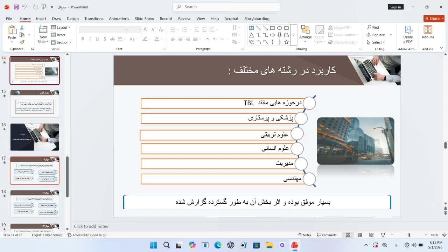Open the Section dropdown menu
Viewport: 448px width, 252px height.
click(61, 42)
